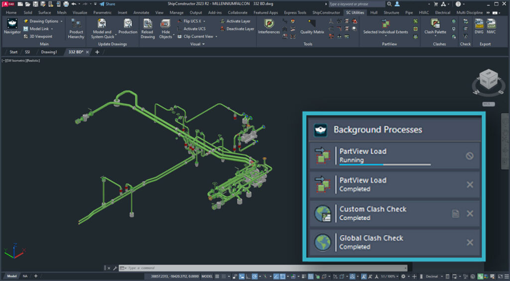Switch to the Pipe ribbon tab

pyautogui.click(x=409, y=12)
